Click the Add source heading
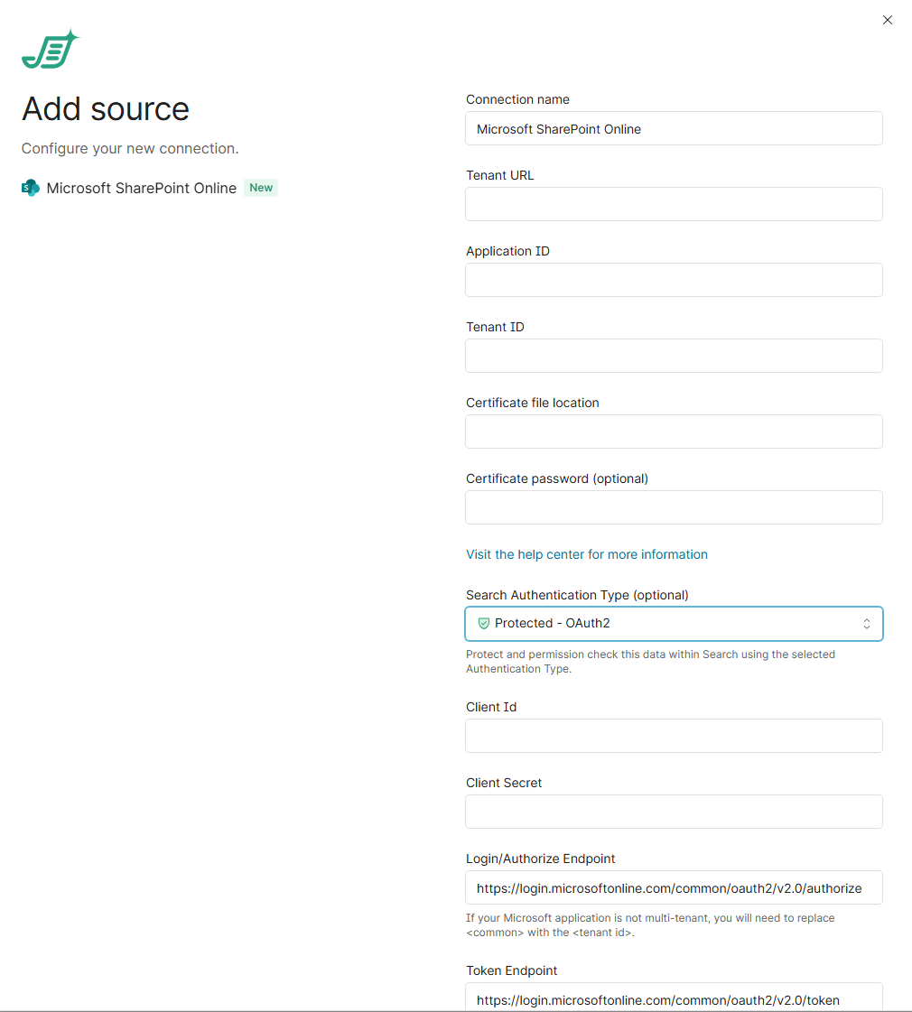The image size is (912, 1012). [106, 109]
